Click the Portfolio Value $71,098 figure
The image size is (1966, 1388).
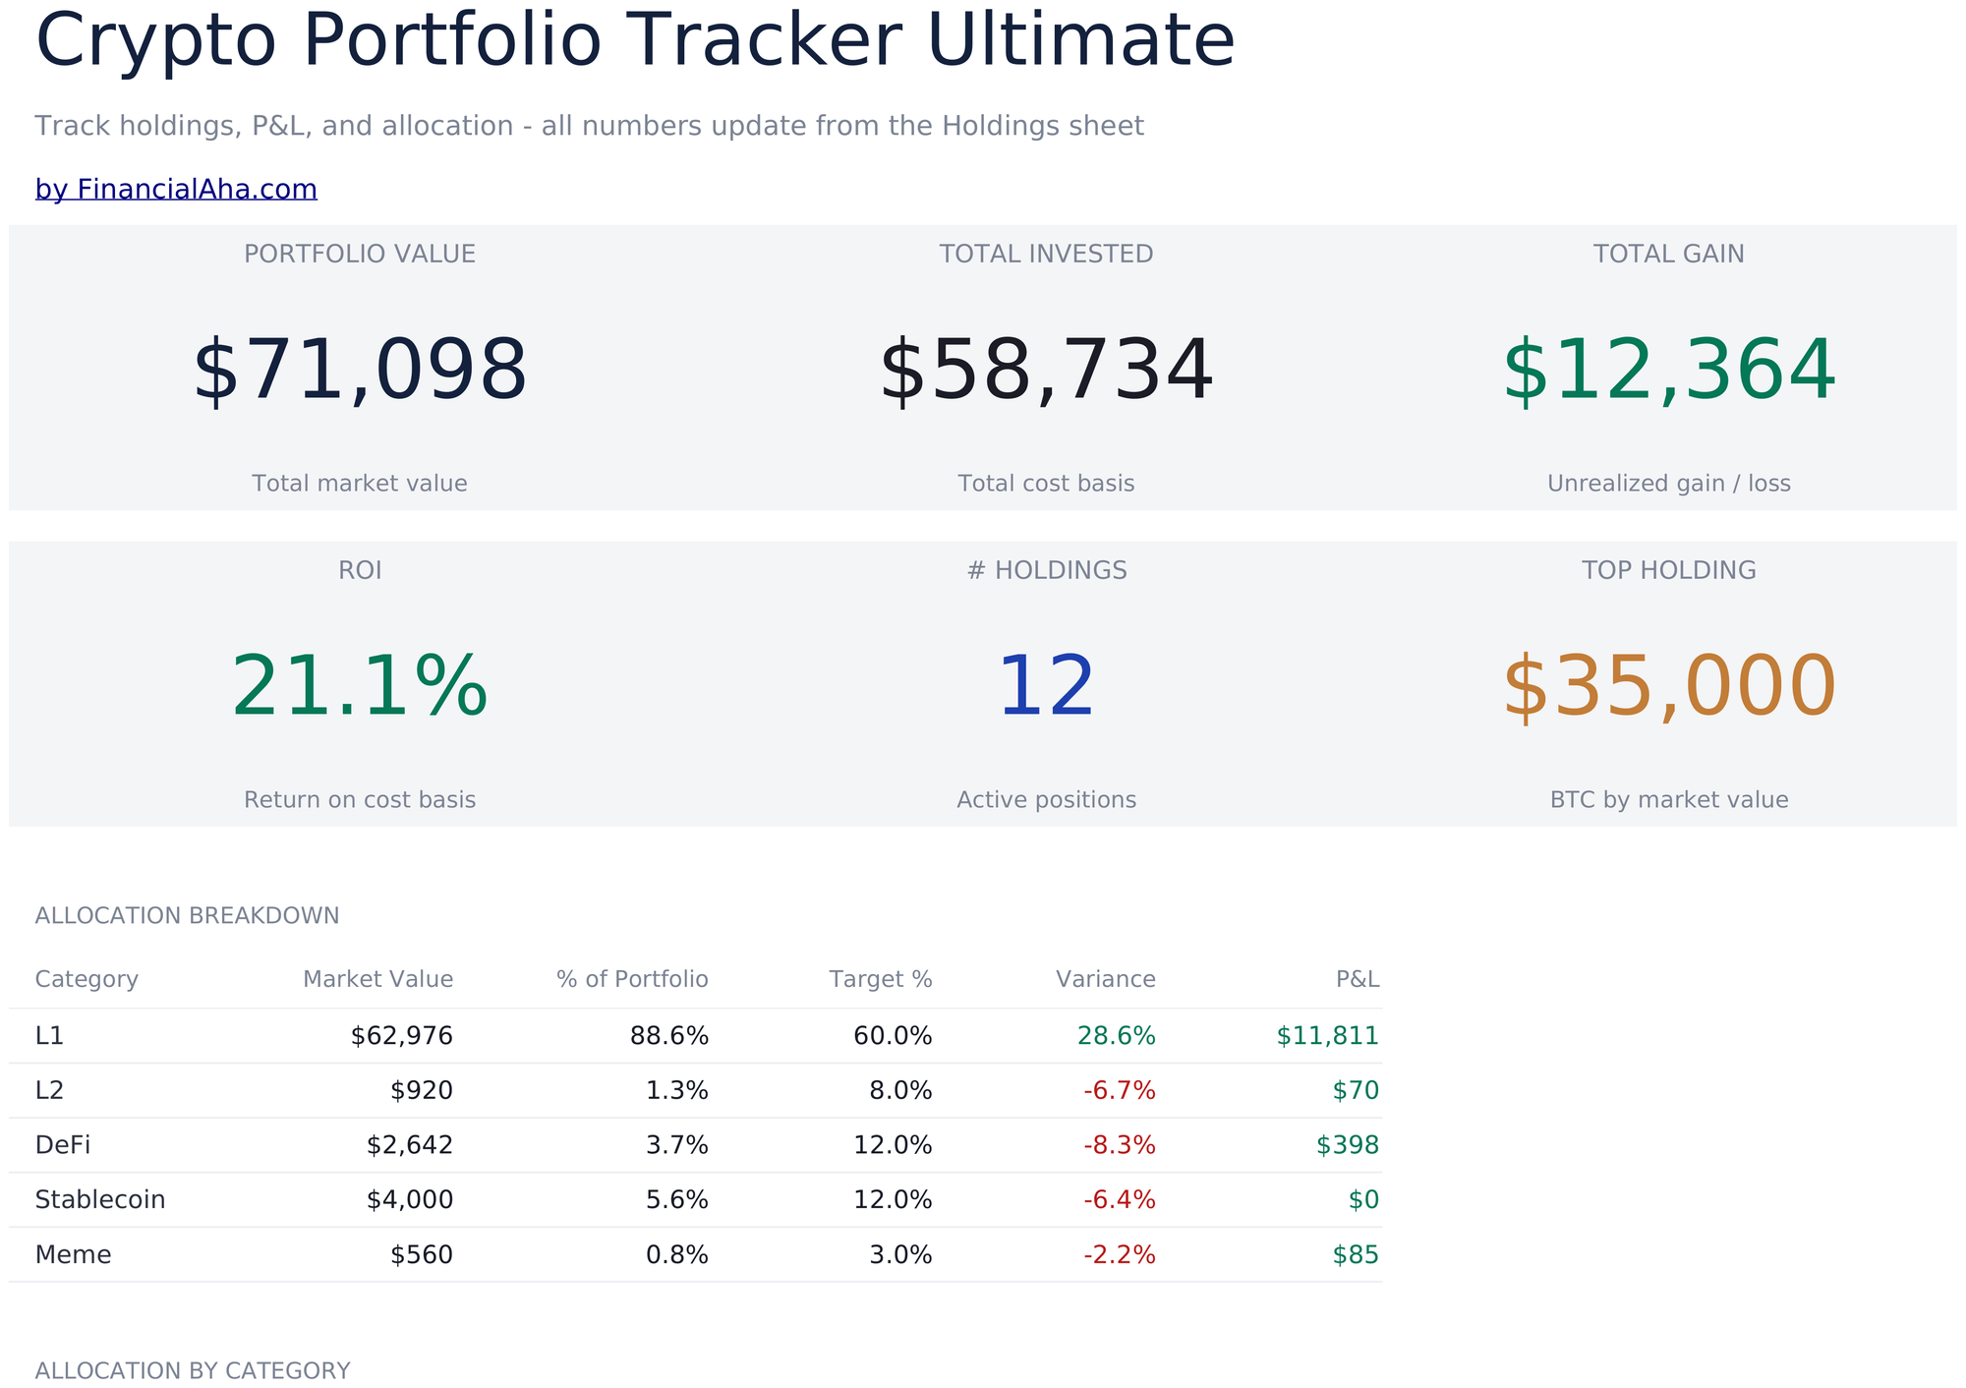(360, 372)
